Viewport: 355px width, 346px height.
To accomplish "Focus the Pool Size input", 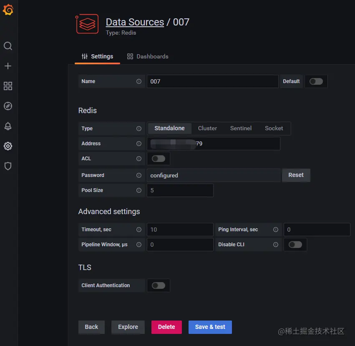I will tap(180, 190).
